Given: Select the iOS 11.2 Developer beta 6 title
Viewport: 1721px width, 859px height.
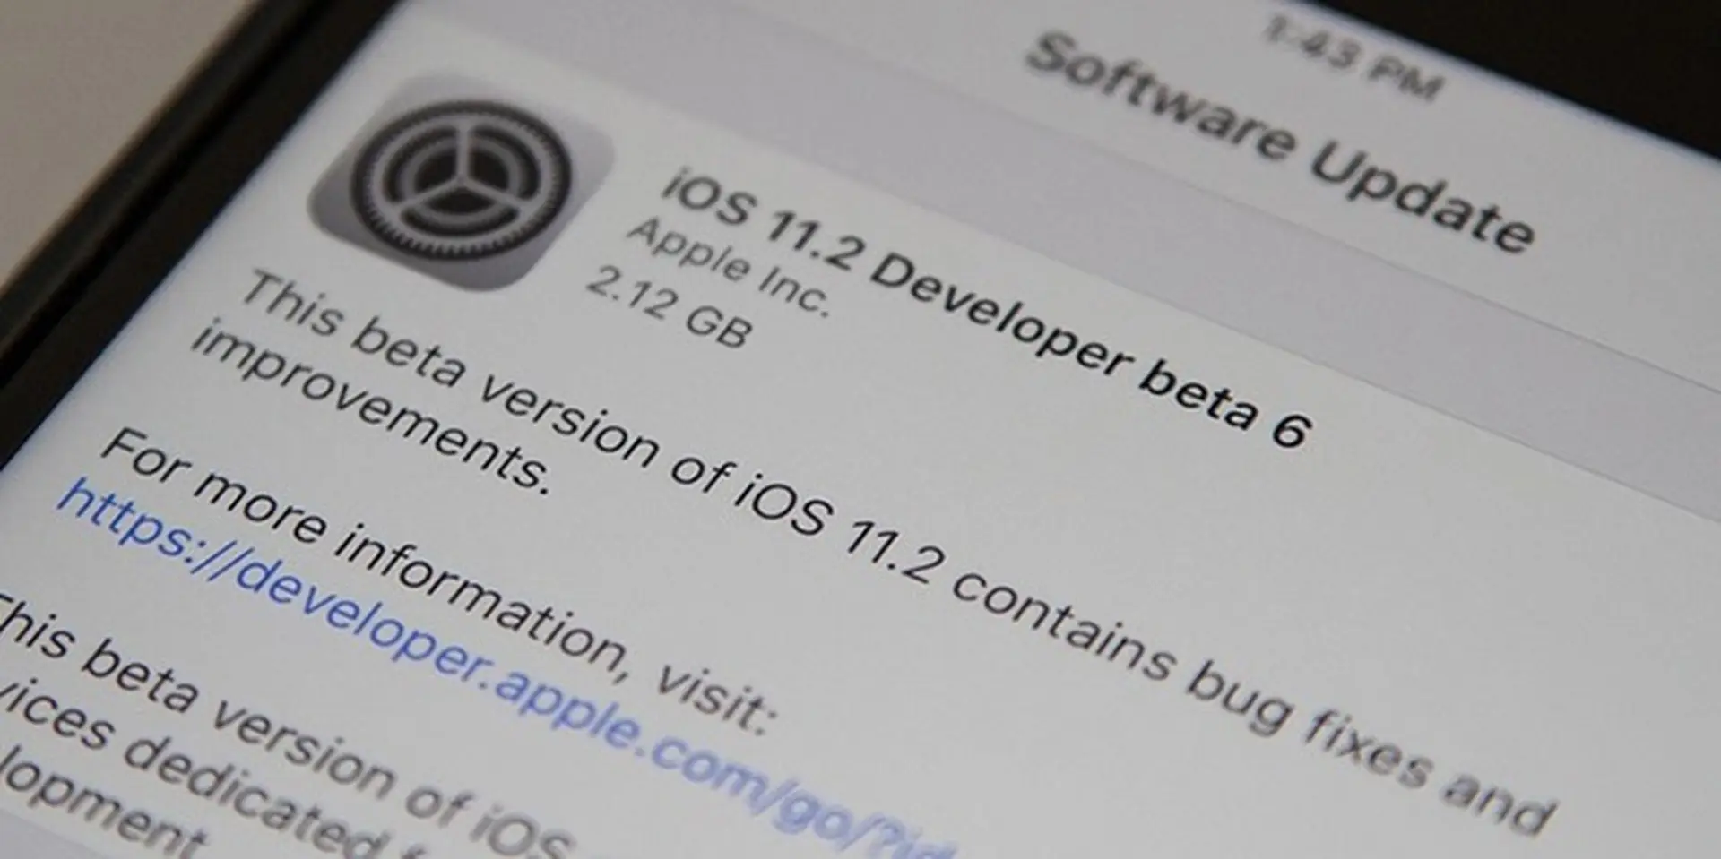Looking at the screenshot, I should (x=986, y=308).
